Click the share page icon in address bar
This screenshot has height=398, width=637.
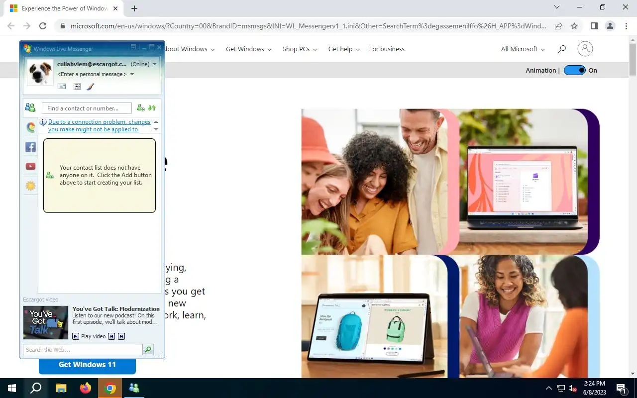[558, 26]
